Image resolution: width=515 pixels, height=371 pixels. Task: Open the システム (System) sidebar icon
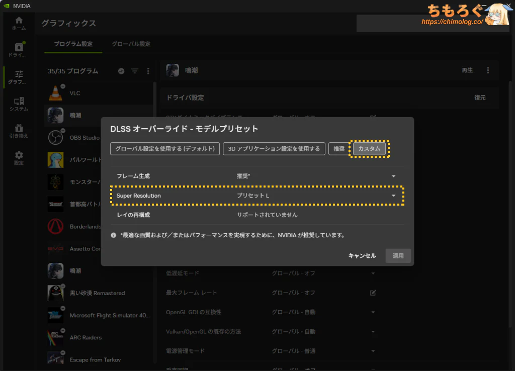point(19,104)
